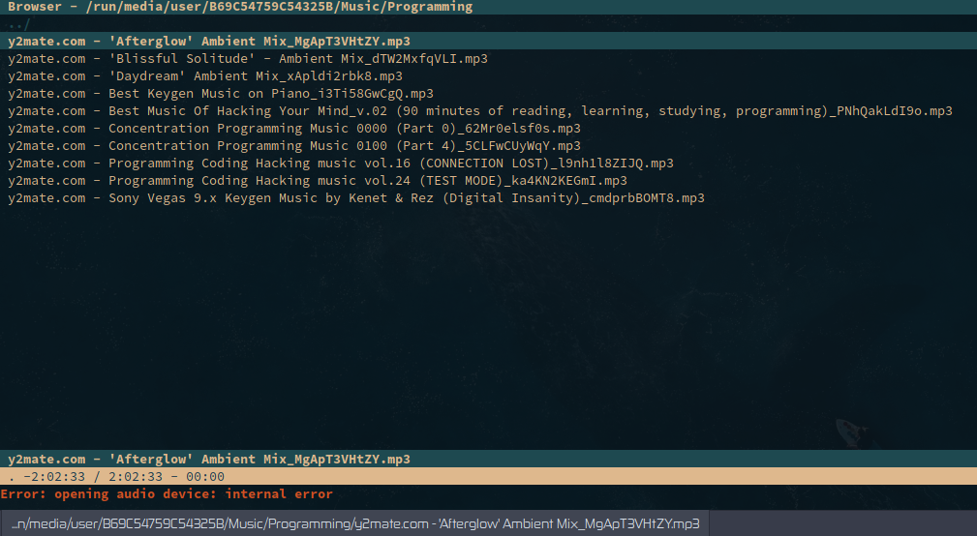977x536 pixels.
Task: Select Sony Vegas 9.x Keygen Music file
Action: tap(355, 198)
